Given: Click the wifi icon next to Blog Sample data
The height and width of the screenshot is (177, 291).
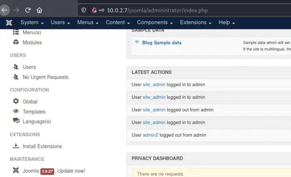Looking at the screenshot, I should coord(137,42).
